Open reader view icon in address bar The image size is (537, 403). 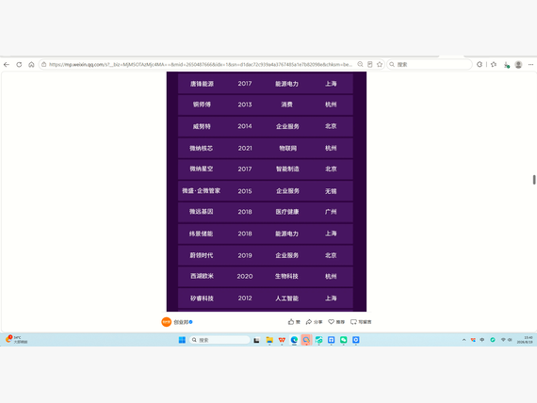click(370, 64)
